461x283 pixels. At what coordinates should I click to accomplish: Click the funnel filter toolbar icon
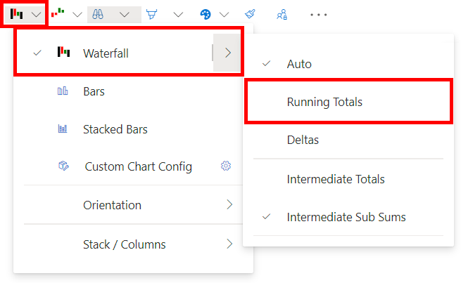pyautogui.click(x=152, y=14)
